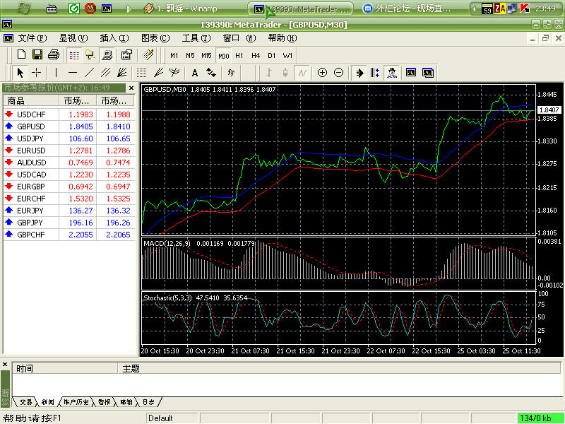Select the EURUSD row in the market watch
The width and height of the screenshot is (565, 424).
click(x=31, y=150)
